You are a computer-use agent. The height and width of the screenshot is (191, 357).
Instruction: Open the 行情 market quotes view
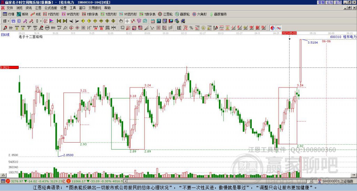(8, 14)
